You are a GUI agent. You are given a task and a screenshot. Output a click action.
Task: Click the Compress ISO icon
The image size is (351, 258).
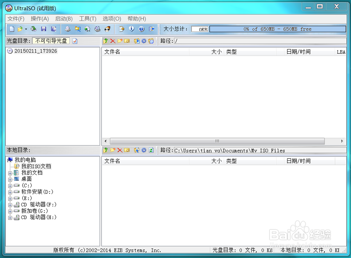(78, 29)
